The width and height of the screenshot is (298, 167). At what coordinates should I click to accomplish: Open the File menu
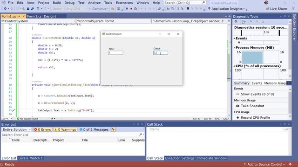click(x=10, y=3)
